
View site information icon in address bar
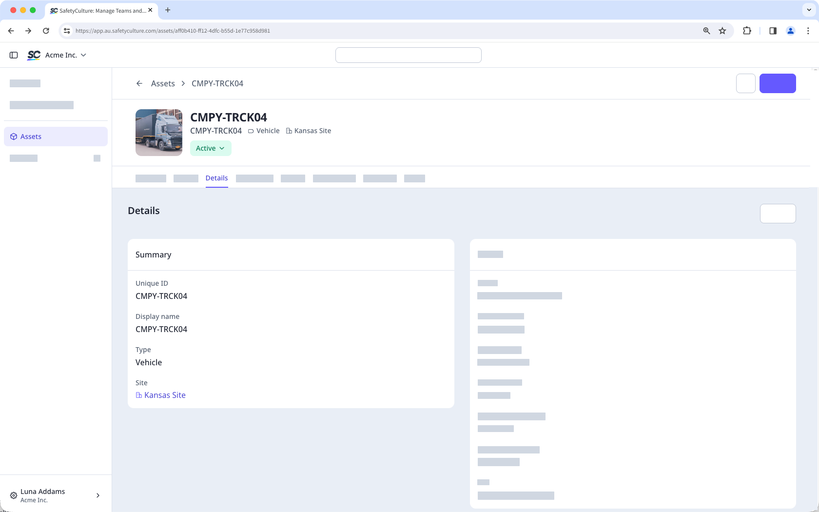tap(67, 31)
